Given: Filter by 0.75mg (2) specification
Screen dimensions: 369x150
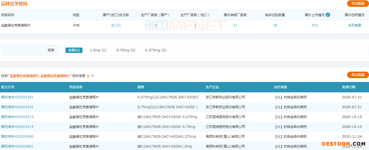Looking at the screenshot, I should (126, 50).
